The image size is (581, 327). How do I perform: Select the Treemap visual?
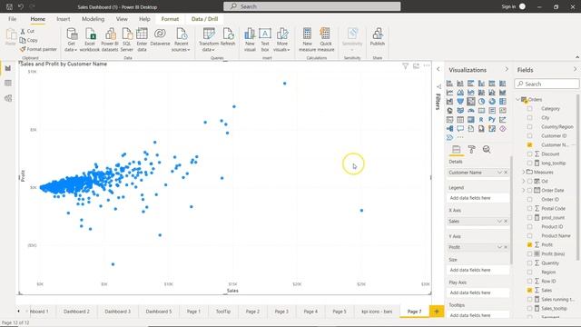click(502, 101)
